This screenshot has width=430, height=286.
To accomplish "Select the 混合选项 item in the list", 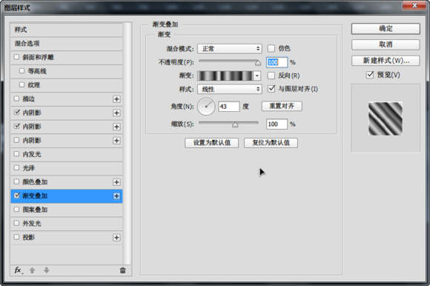I will coord(67,44).
